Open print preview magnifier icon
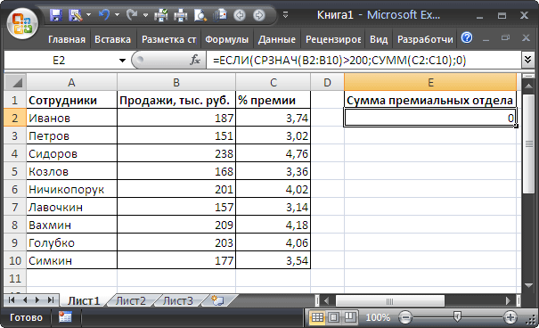Screen dimensions: 539x328 tap(200, 15)
